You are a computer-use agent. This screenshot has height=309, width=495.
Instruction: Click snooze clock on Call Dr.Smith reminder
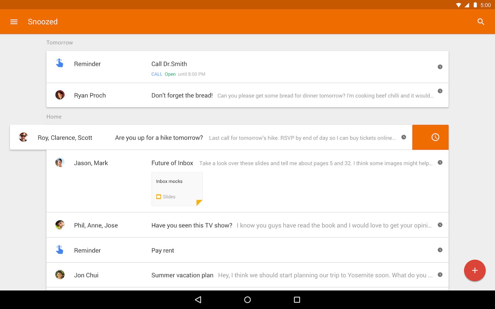pos(440,67)
